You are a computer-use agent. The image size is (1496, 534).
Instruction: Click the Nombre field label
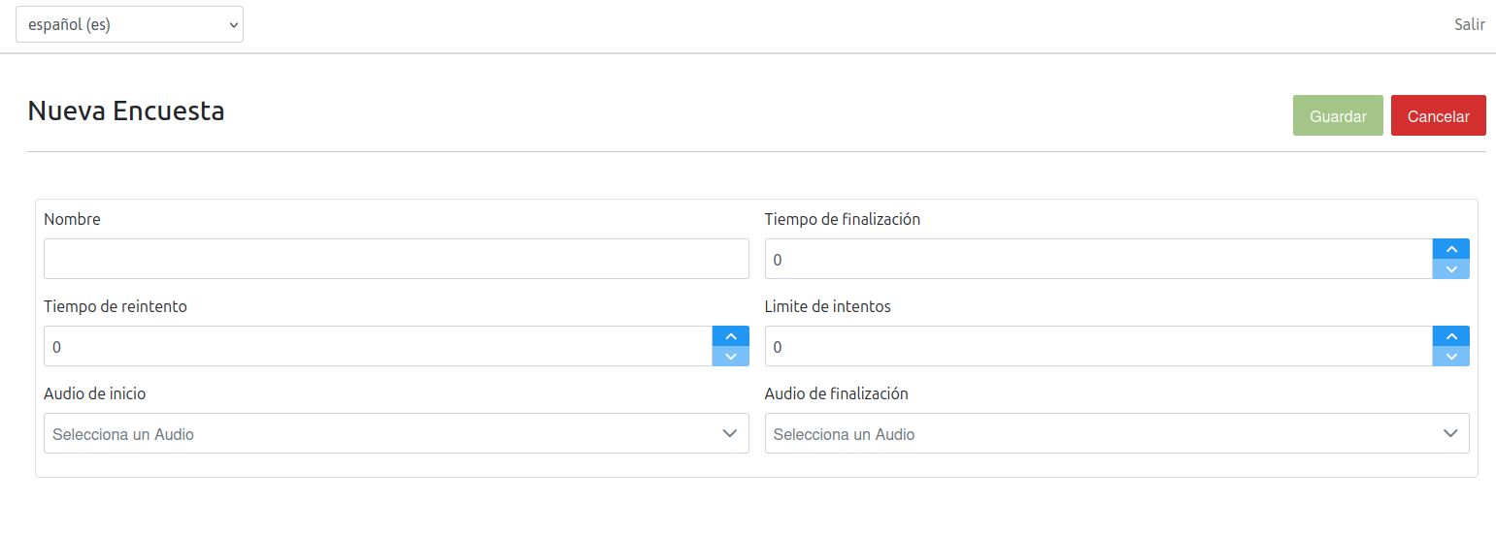[72, 219]
